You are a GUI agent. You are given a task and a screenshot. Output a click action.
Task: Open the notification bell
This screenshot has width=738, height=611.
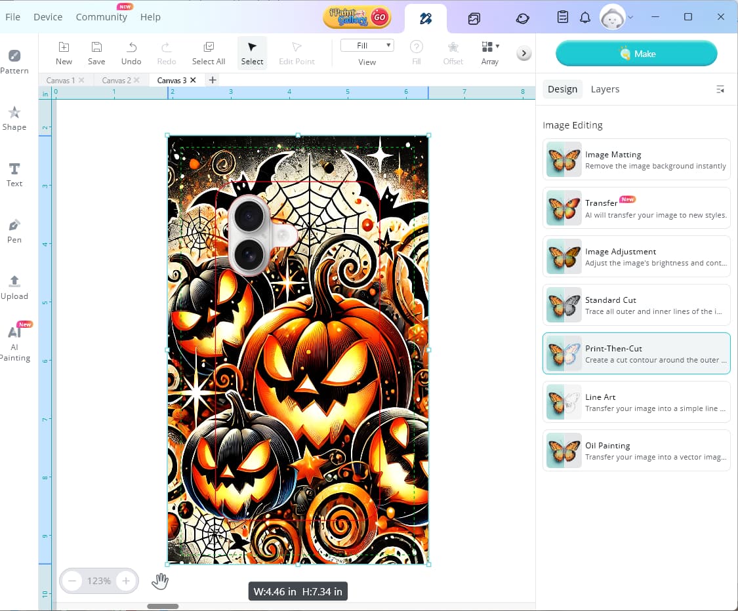point(585,18)
